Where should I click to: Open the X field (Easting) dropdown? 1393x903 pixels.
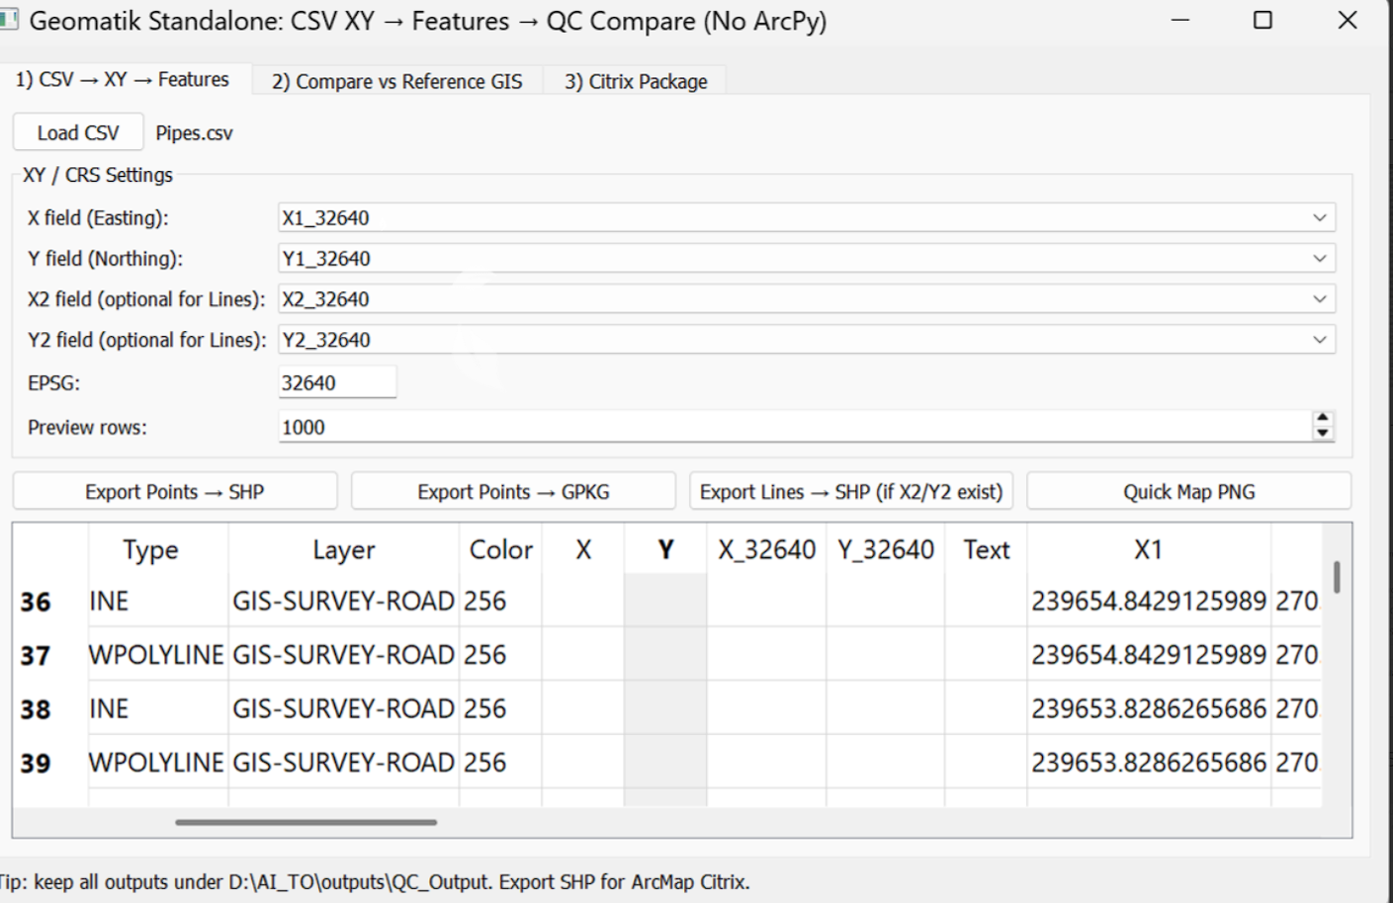pos(807,217)
